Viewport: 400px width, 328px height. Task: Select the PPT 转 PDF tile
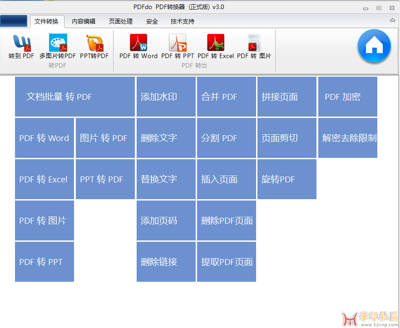[x=105, y=179]
